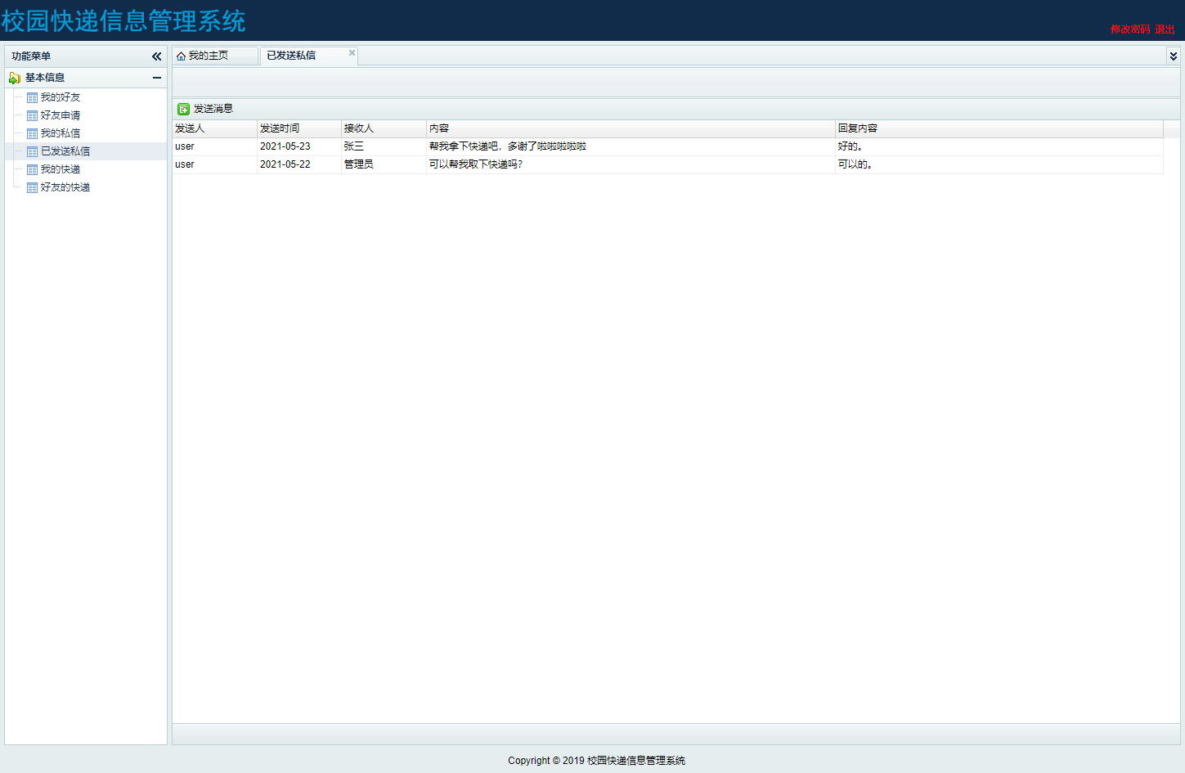Click the table icon next to 好友的快递
The width and height of the screenshot is (1185, 773).
tap(32, 187)
